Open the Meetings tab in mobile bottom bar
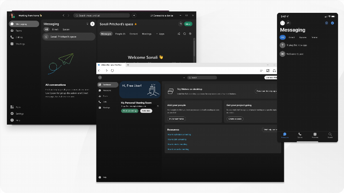The height and width of the screenshot is (193, 344). tap(315, 135)
